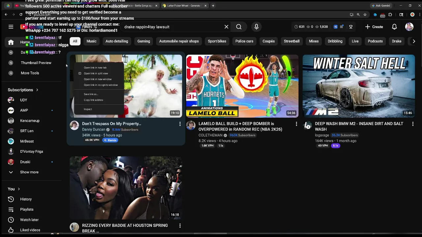The width and height of the screenshot is (422, 237).
Task: Select Automobile repair shops chip
Action: (179, 41)
